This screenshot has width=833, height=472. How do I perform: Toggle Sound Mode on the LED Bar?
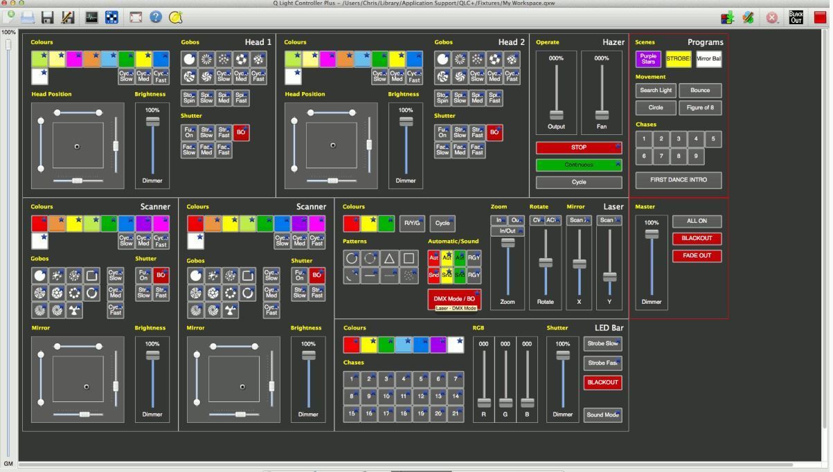[x=602, y=415]
